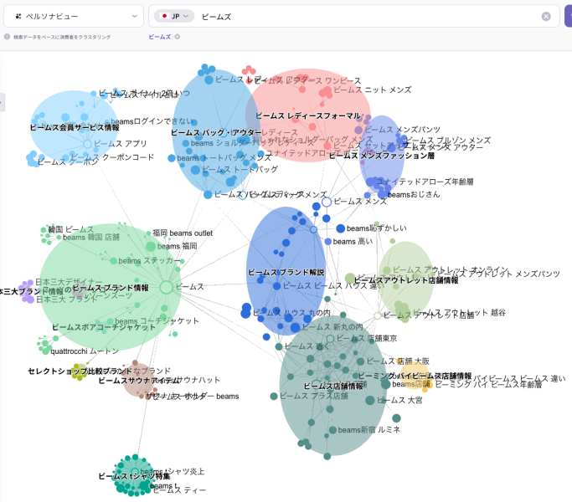The height and width of the screenshot is (502, 572).
Task: Click the 福岡 beams outlet node
Action: point(148,233)
